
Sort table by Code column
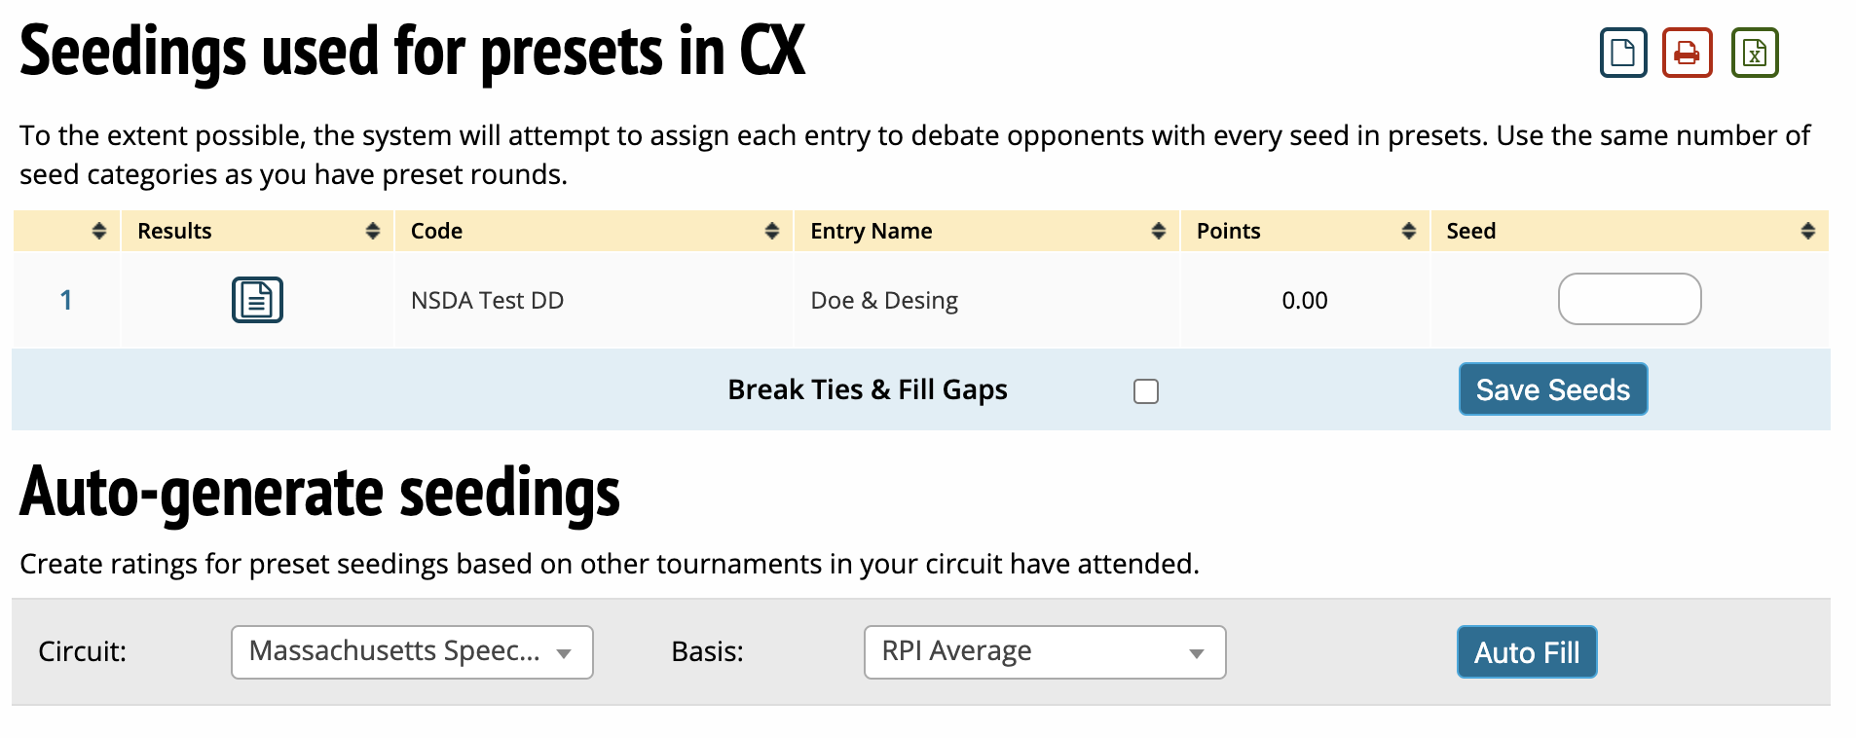771,231
